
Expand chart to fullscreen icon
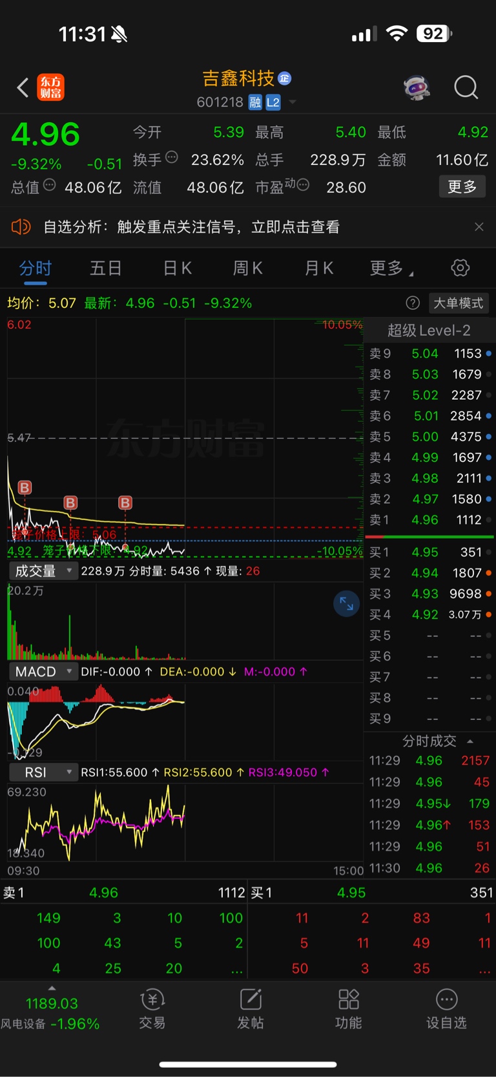coord(347,604)
